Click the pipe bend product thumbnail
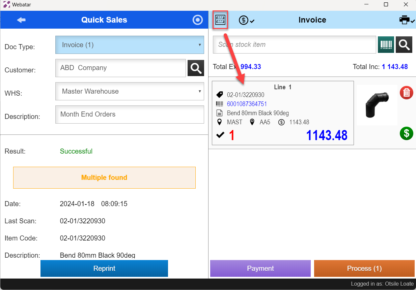This screenshot has height=290, width=416. click(x=377, y=105)
